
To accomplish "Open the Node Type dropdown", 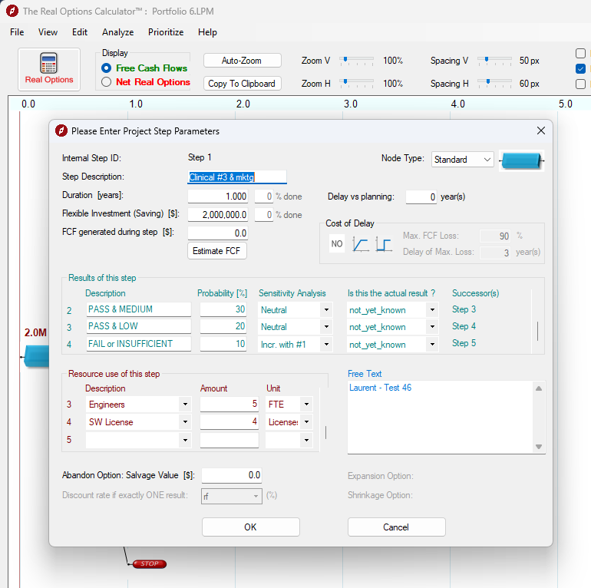I will tap(463, 160).
